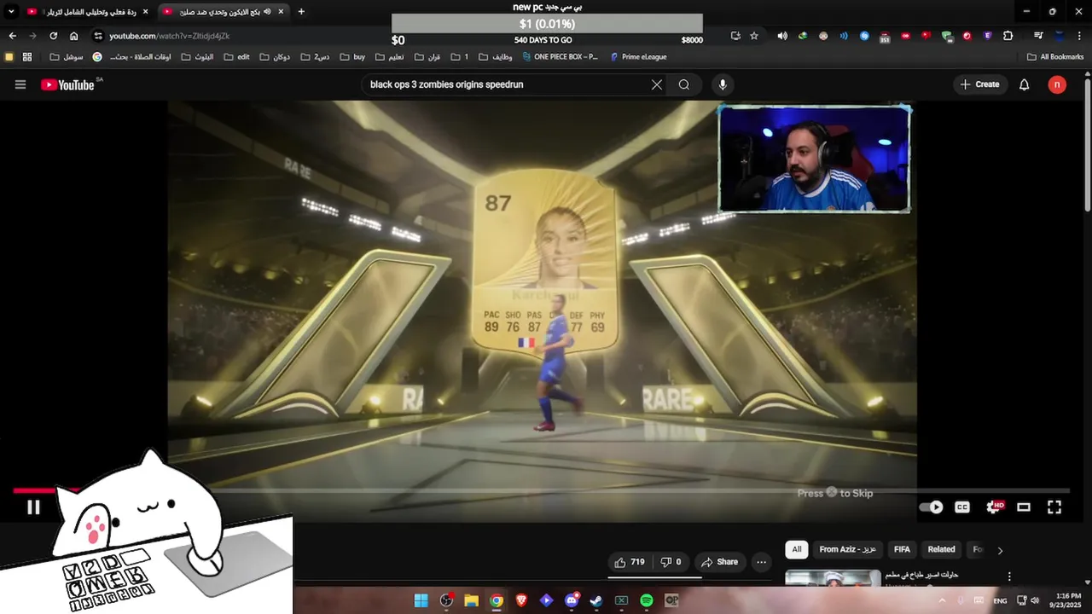This screenshot has width=1092, height=614.
Task: Open the Windows Start menu
Action: [421, 600]
